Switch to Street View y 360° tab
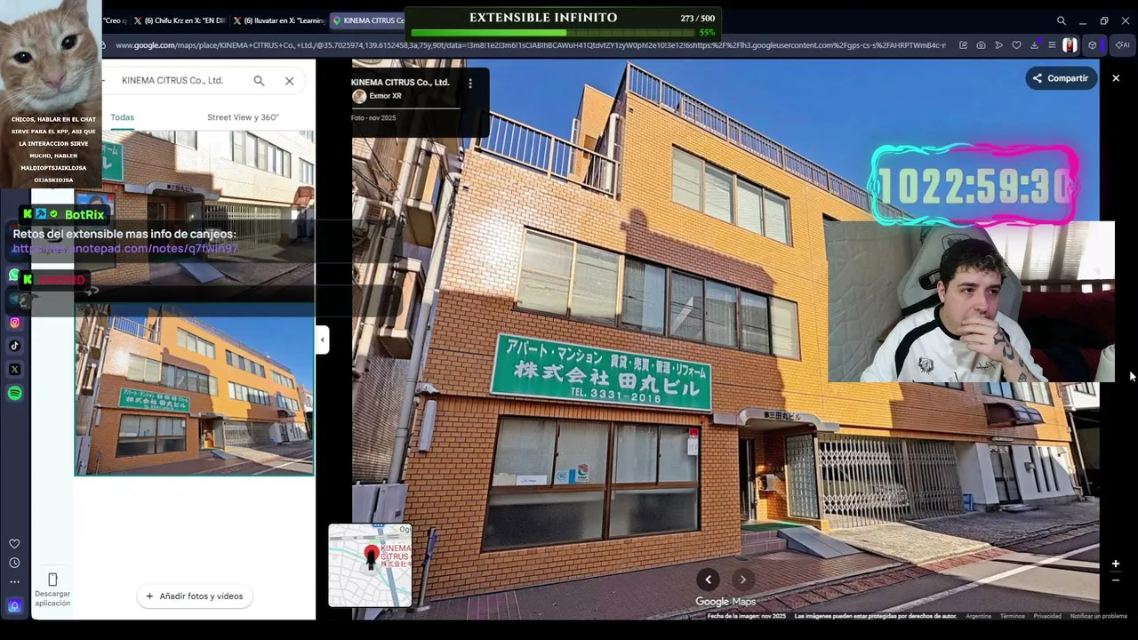1138x640 pixels. click(x=243, y=117)
